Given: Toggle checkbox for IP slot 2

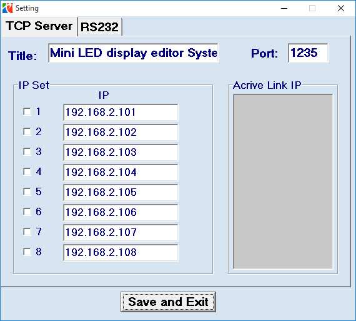Looking at the screenshot, I should pos(27,132).
